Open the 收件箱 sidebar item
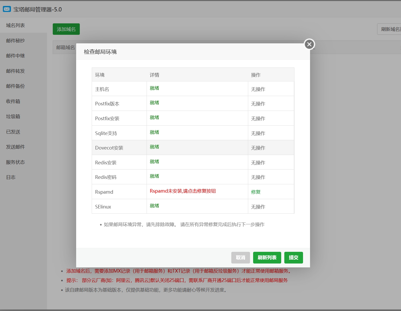401x311 pixels. pos(23,101)
